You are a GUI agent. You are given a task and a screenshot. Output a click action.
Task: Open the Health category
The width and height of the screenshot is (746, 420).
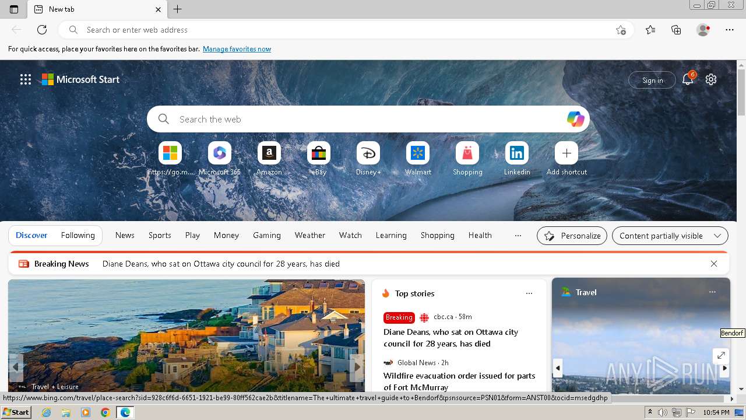click(480, 235)
